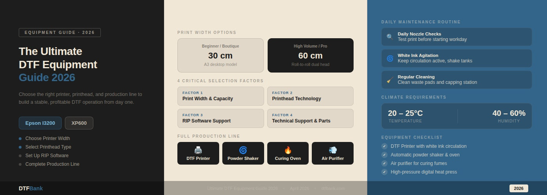Click 'Complete Production Line' list item
The width and height of the screenshot is (547, 195).
[52, 164]
